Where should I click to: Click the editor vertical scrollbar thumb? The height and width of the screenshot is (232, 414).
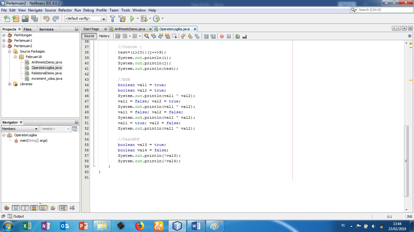tap(406, 162)
